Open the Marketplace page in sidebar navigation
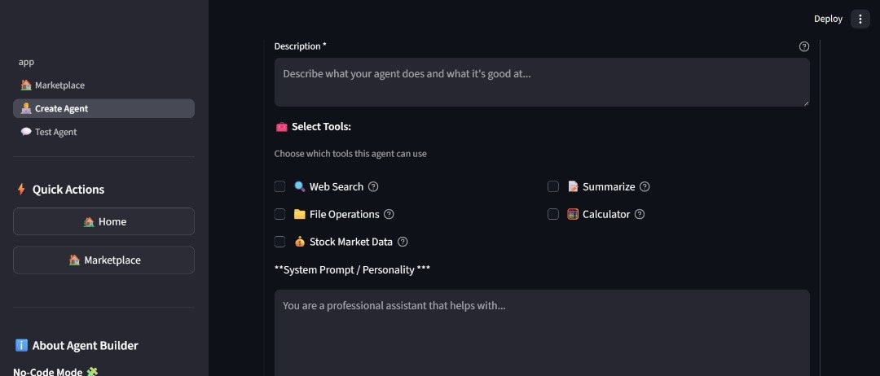 59,85
